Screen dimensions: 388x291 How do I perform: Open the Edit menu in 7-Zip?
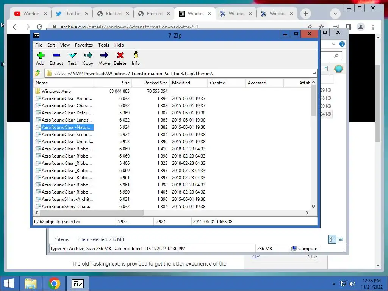(51, 45)
